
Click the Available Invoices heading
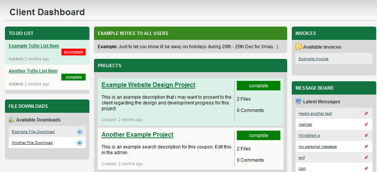click(322, 47)
